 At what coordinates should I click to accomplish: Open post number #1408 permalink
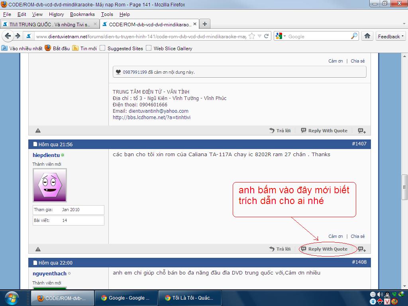tap(359, 262)
